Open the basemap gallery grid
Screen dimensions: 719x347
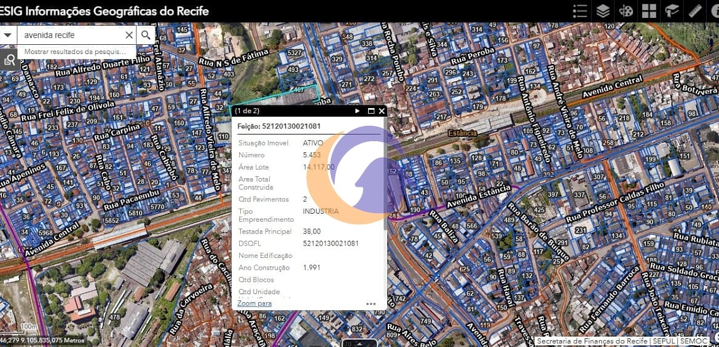click(649, 11)
